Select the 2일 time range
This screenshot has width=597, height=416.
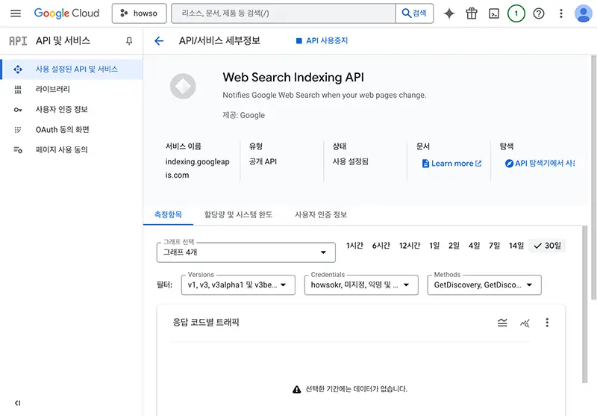pos(454,246)
